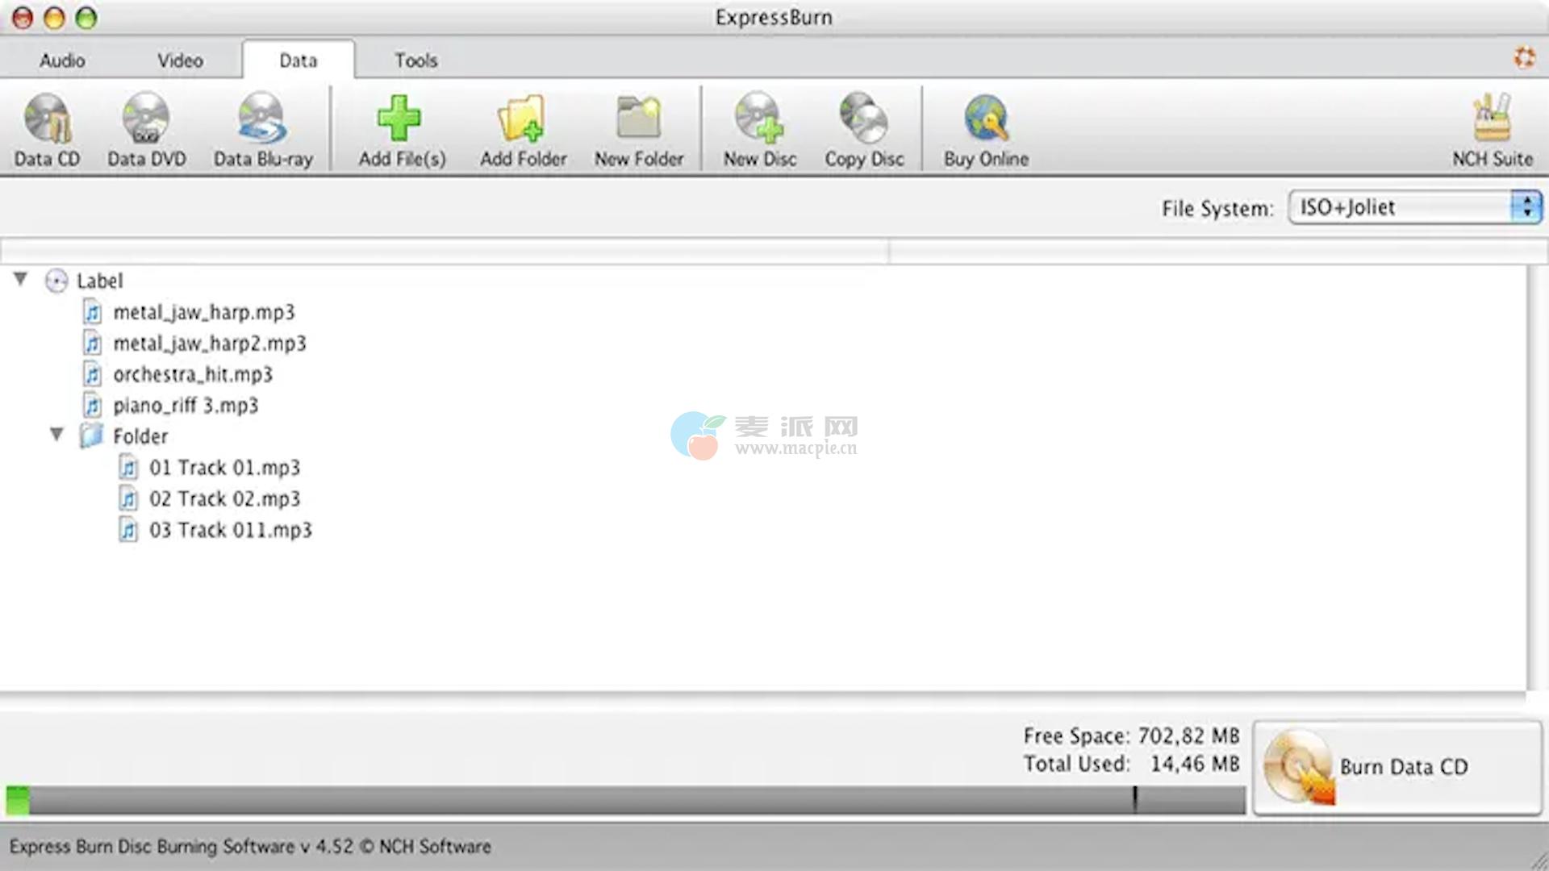The height and width of the screenshot is (871, 1549).
Task: Select the 02 Track 02.mp3 name
Action: click(x=224, y=499)
